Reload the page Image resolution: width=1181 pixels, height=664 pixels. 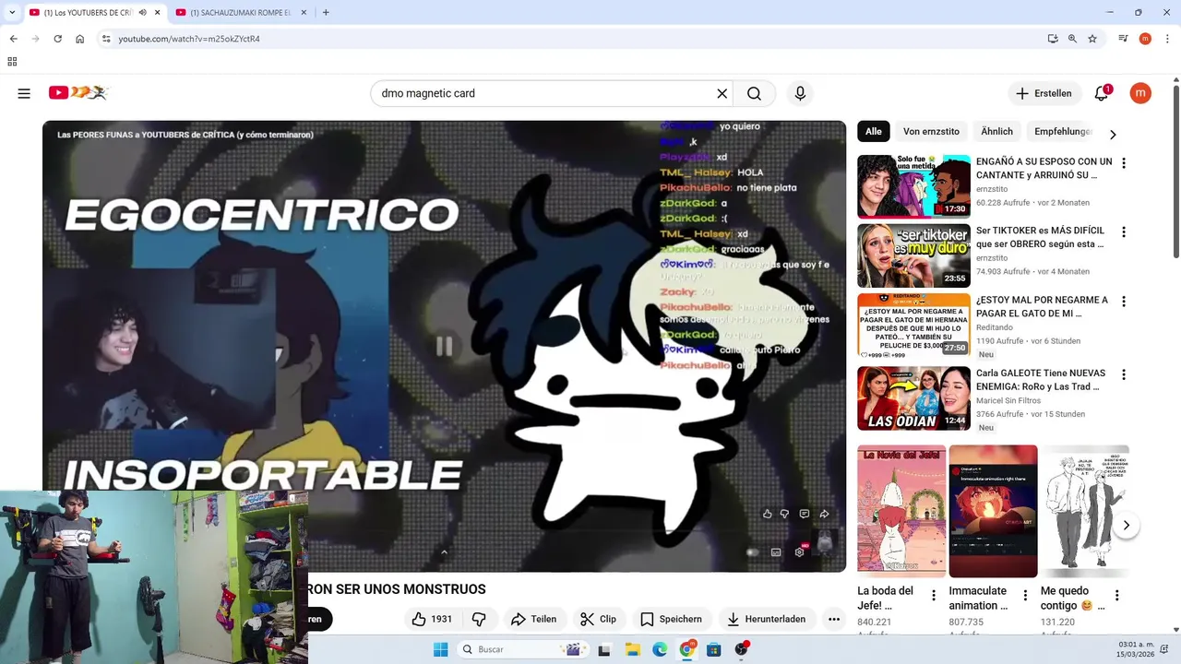[57, 39]
